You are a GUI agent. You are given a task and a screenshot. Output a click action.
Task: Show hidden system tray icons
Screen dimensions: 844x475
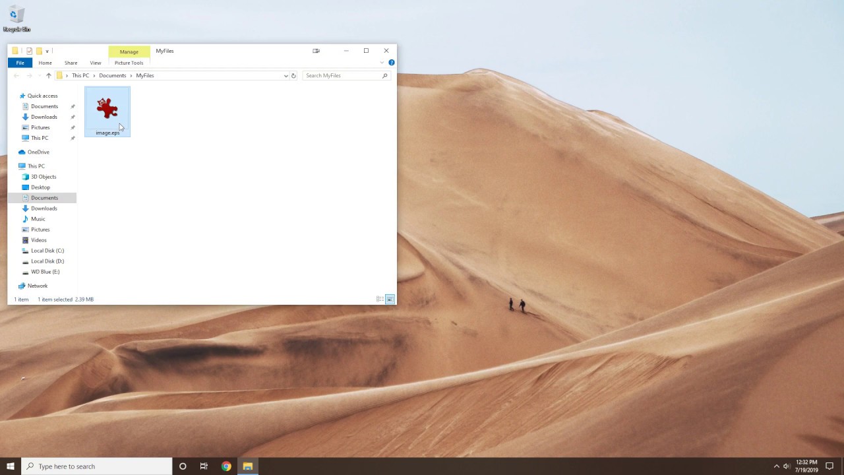coord(776,466)
